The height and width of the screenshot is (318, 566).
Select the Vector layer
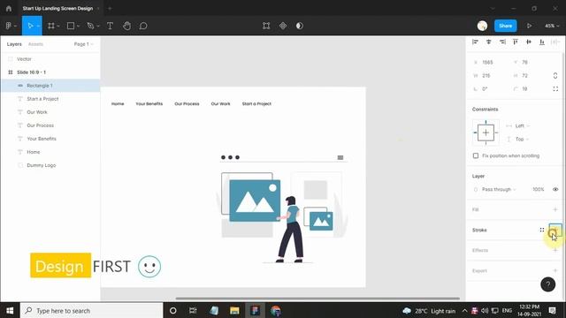coord(50,59)
